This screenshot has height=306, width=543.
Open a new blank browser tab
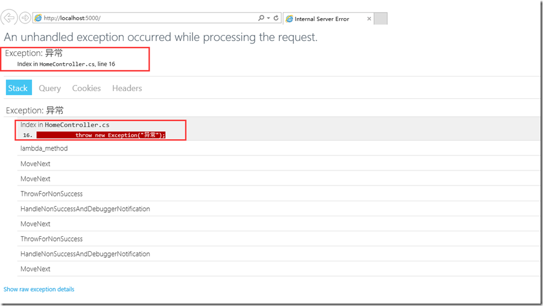(x=381, y=19)
